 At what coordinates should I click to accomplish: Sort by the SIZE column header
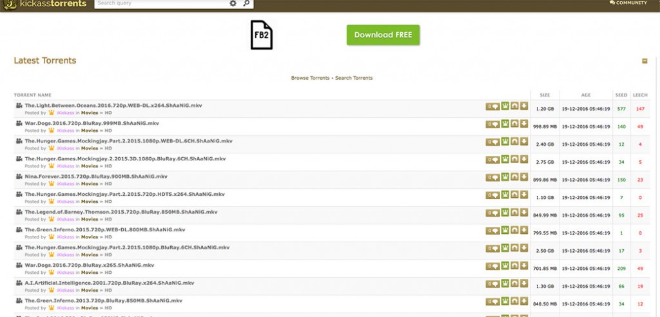point(545,95)
